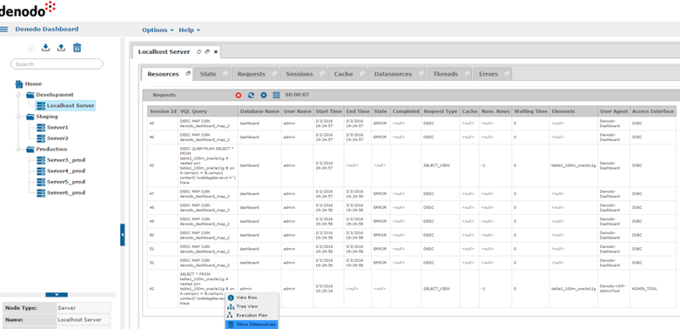This screenshot has width=680, height=329.
Task: Select Server2 in the tree
Action: coord(52,138)
